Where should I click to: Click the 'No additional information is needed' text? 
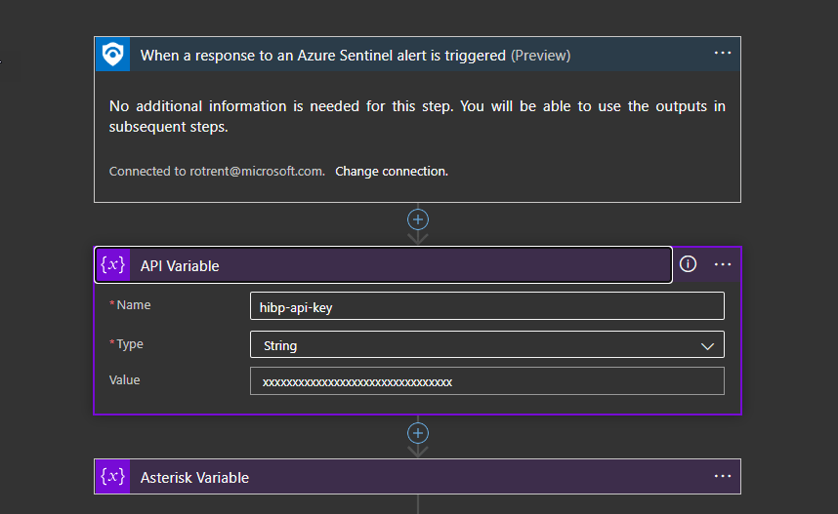pyautogui.click(x=417, y=116)
